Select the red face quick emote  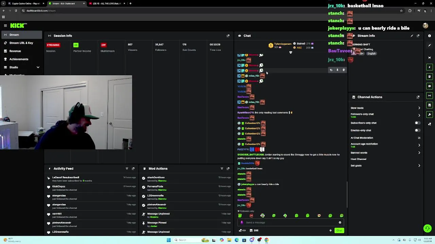[251, 216]
